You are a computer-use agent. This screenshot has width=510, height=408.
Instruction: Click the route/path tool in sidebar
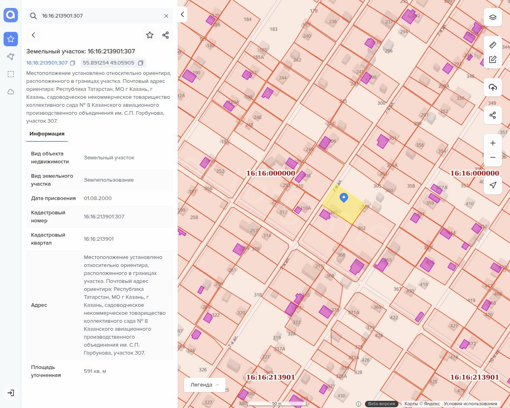pos(11,57)
